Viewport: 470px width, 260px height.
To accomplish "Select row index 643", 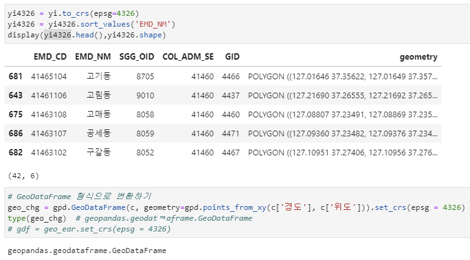I will pyautogui.click(x=16, y=96).
